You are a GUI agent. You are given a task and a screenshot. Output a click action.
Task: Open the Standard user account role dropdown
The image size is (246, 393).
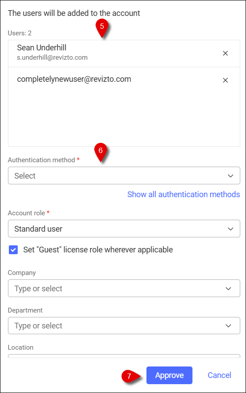124,229
